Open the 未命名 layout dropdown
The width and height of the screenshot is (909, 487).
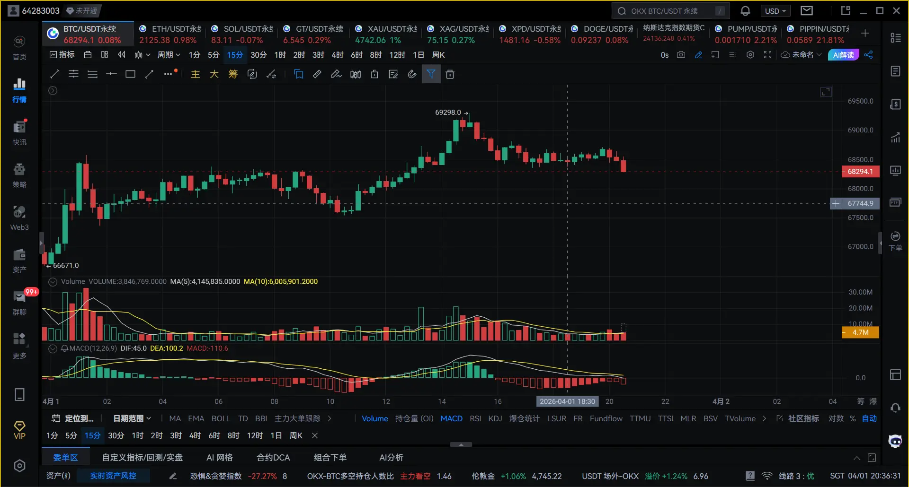coord(802,55)
